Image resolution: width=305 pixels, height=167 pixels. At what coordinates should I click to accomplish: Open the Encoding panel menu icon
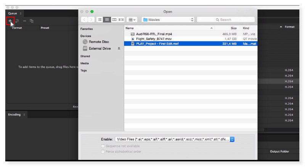point(24,115)
